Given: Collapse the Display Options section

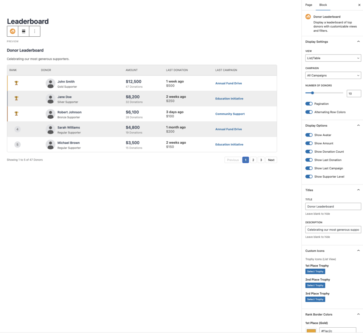Looking at the screenshot, I should (358, 125).
